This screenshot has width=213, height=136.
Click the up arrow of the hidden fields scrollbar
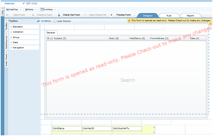click(154, 128)
